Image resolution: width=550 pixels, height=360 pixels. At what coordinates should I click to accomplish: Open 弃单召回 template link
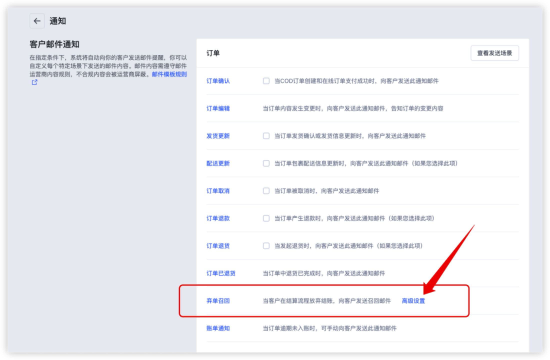[218, 301]
